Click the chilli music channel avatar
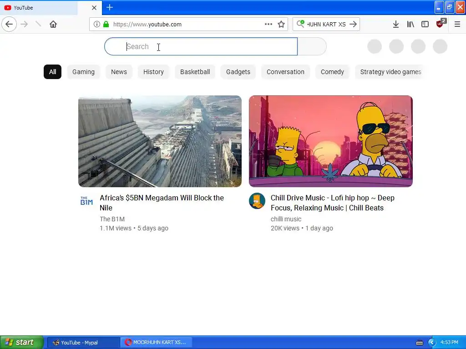Image resolution: width=466 pixels, height=349 pixels. pyautogui.click(x=257, y=201)
